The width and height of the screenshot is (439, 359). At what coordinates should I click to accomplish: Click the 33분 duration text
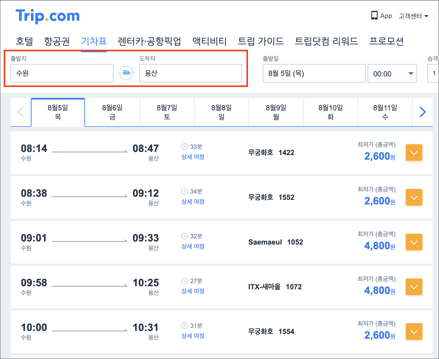coord(196,147)
